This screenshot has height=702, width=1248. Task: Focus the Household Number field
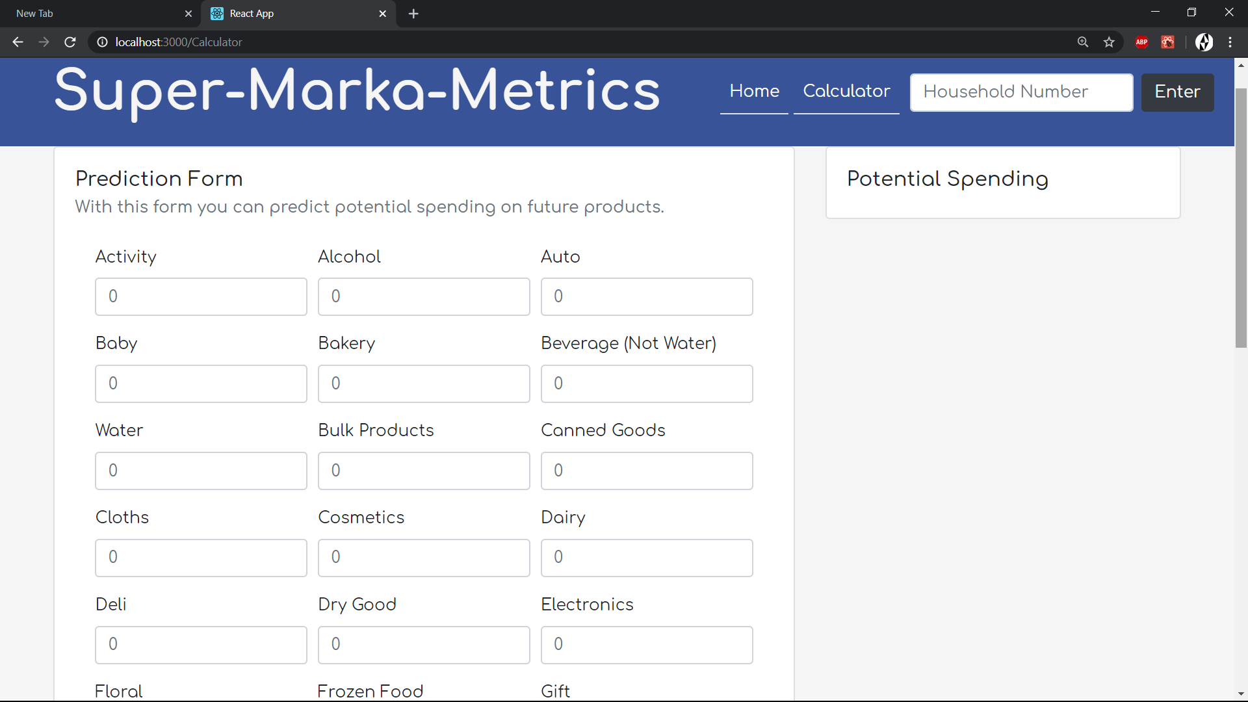pos(1021,92)
